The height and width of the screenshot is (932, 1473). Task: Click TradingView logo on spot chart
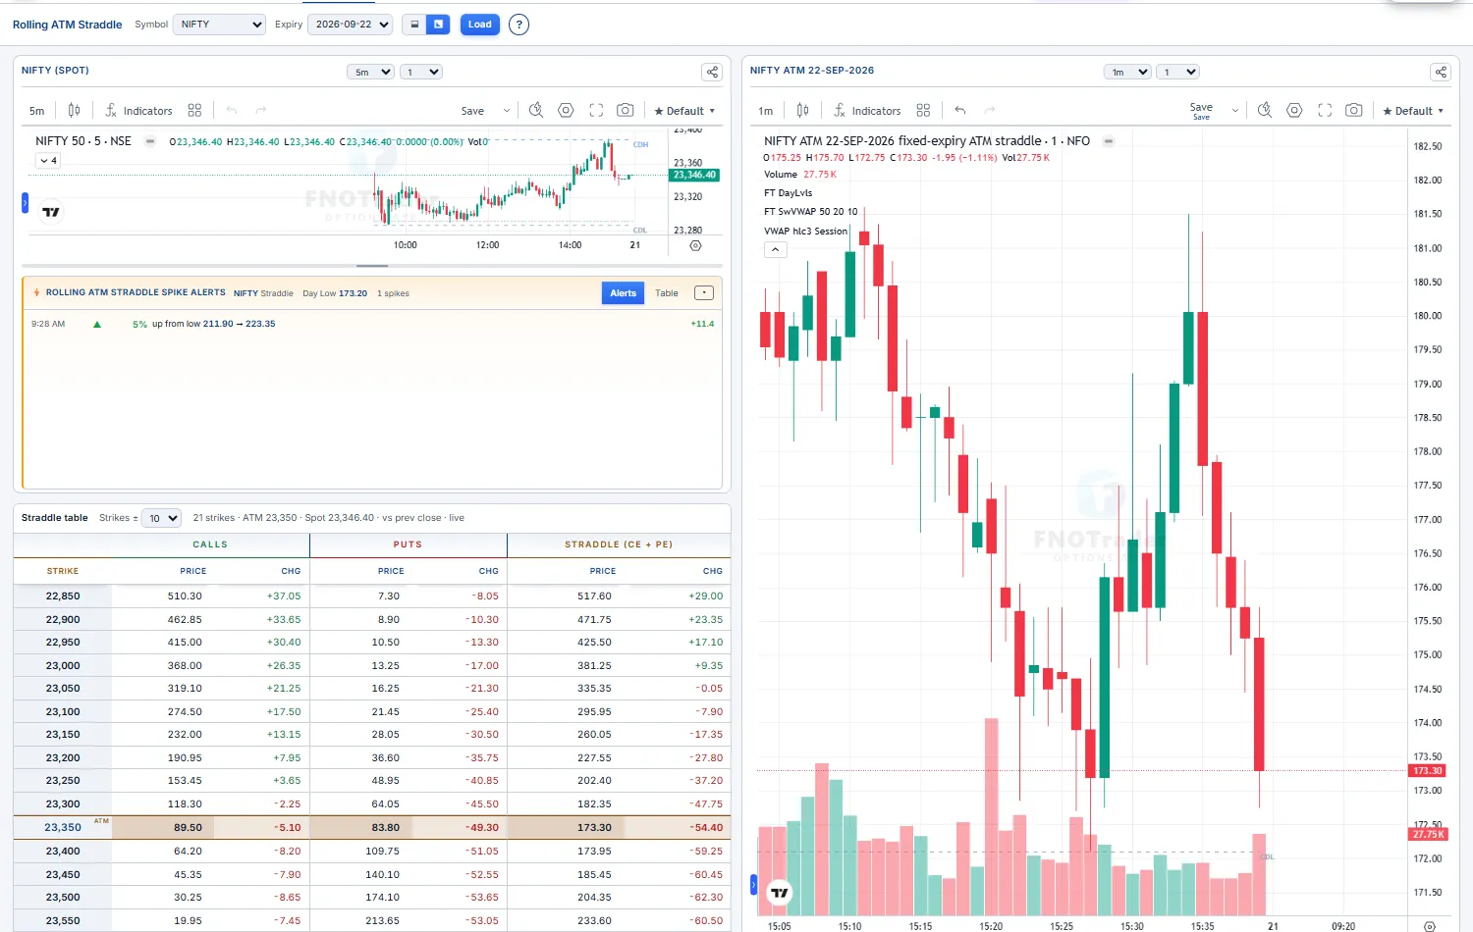51,212
